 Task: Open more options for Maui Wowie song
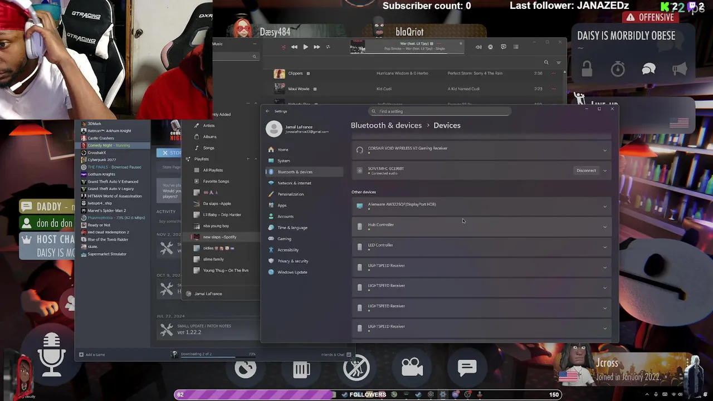pos(554,89)
